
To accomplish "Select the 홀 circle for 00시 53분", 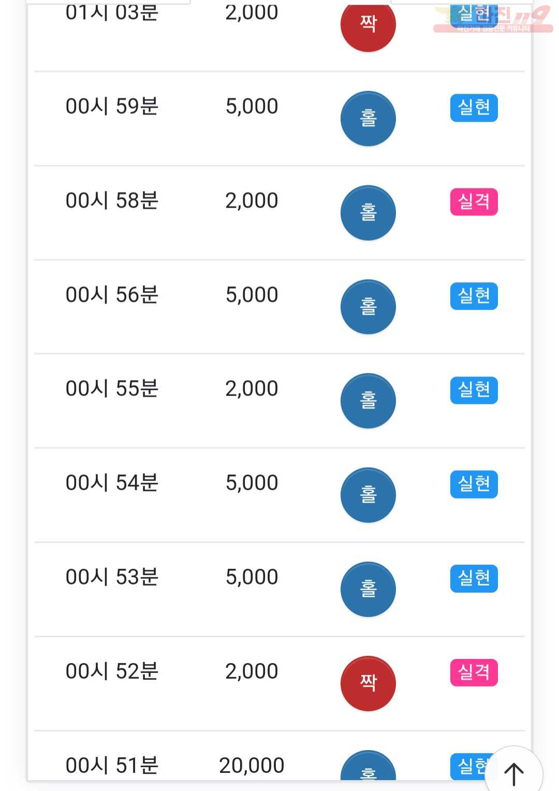I will [368, 589].
